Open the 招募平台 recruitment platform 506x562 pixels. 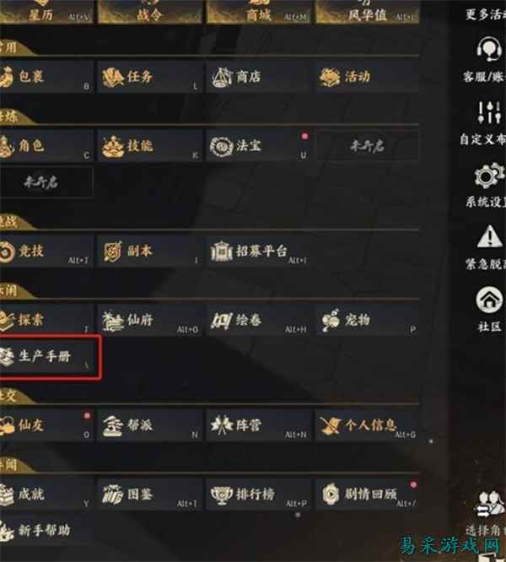pos(259,251)
